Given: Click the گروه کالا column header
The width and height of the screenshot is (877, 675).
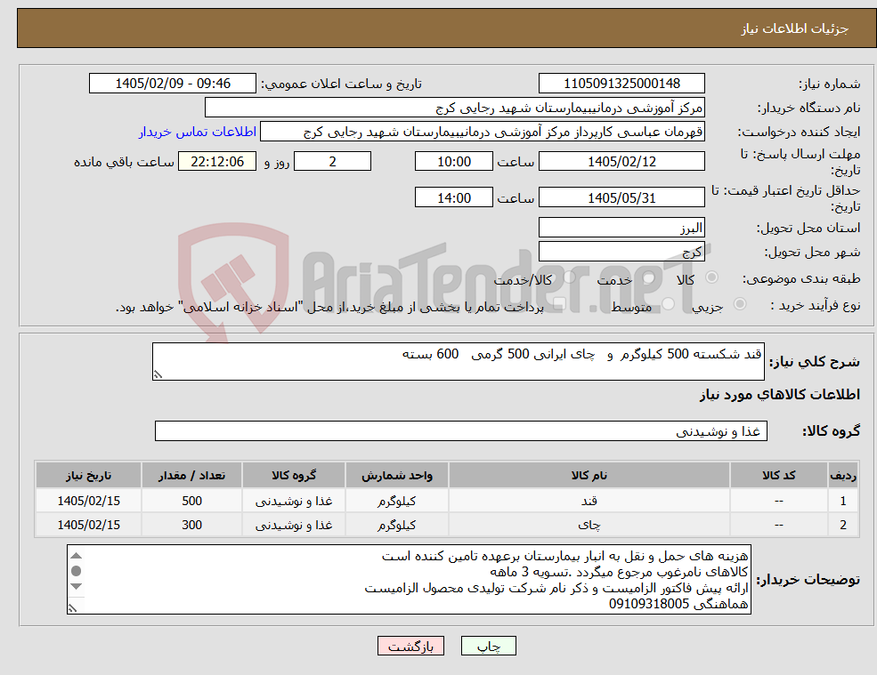Looking at the screenshot, I should tap(294, 475).
